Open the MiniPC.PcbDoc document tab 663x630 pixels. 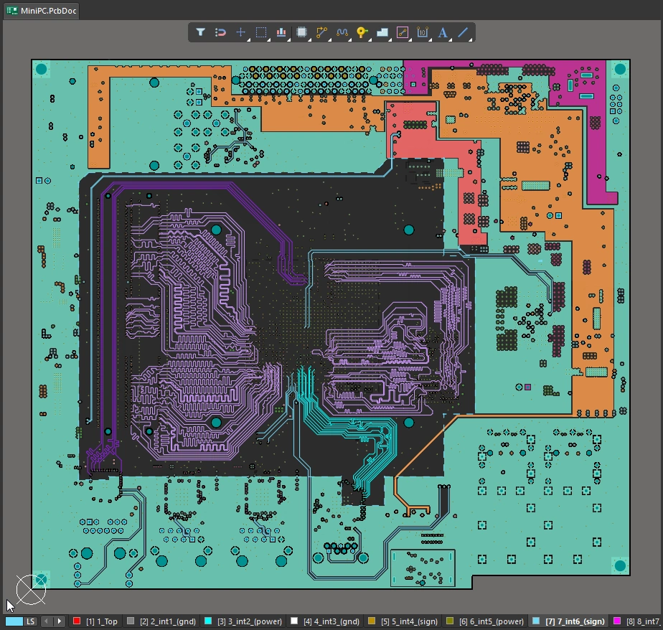click(42, 11)
